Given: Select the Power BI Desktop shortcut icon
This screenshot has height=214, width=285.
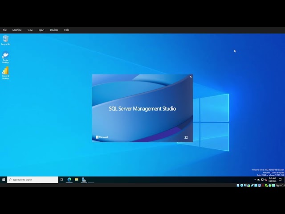Looking at the screenshot, I should (5, 73).
